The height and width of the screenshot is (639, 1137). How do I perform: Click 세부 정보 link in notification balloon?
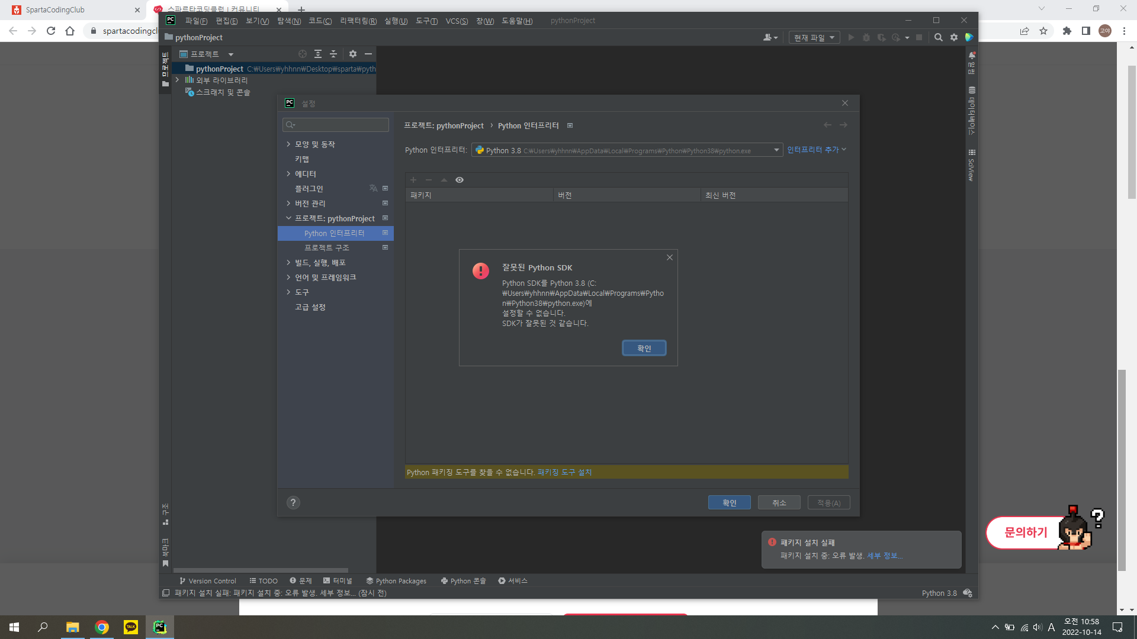[885, 556]
